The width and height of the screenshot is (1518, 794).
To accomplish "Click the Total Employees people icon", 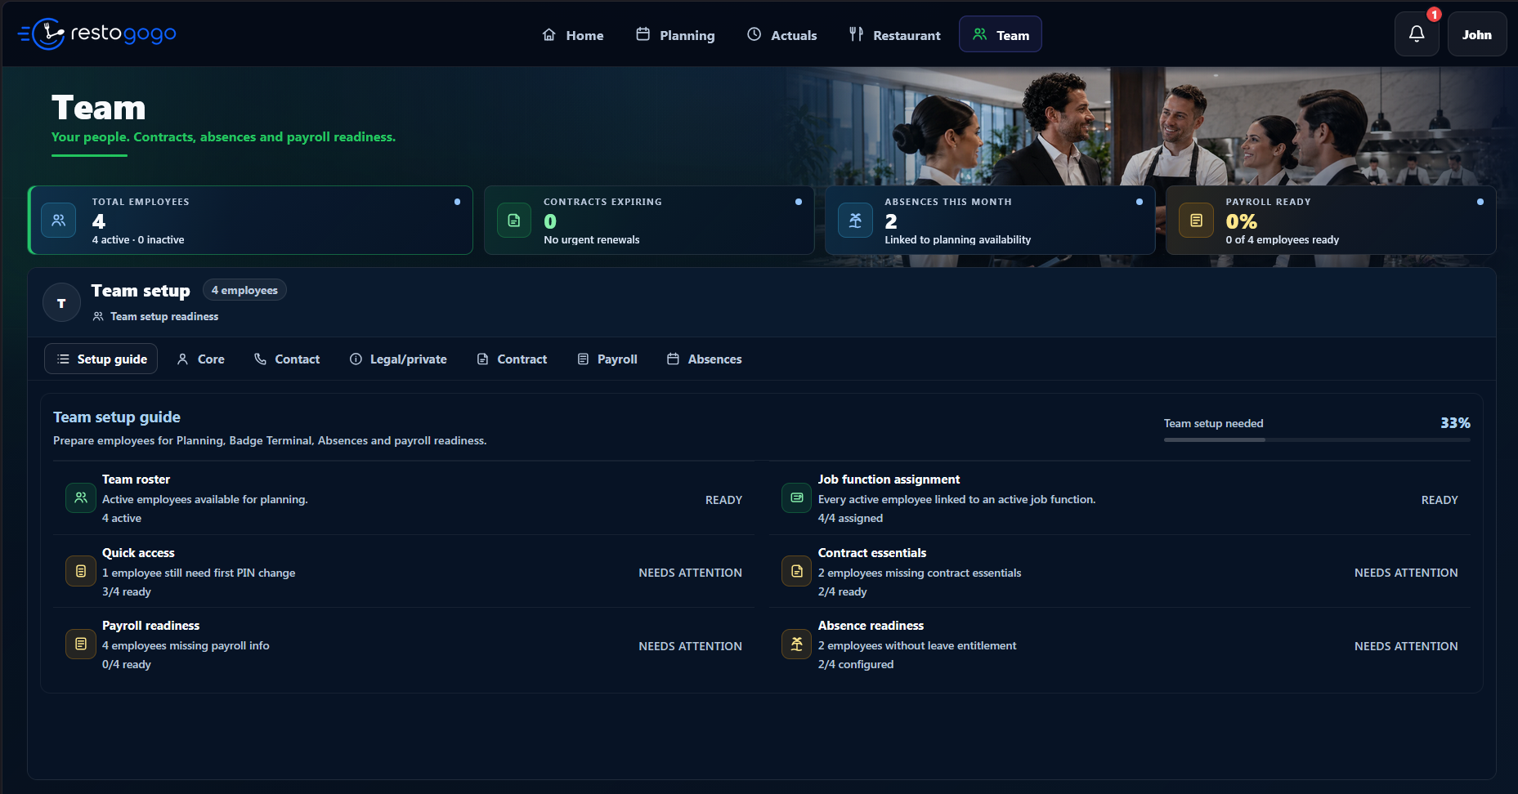I will [59, 221].
